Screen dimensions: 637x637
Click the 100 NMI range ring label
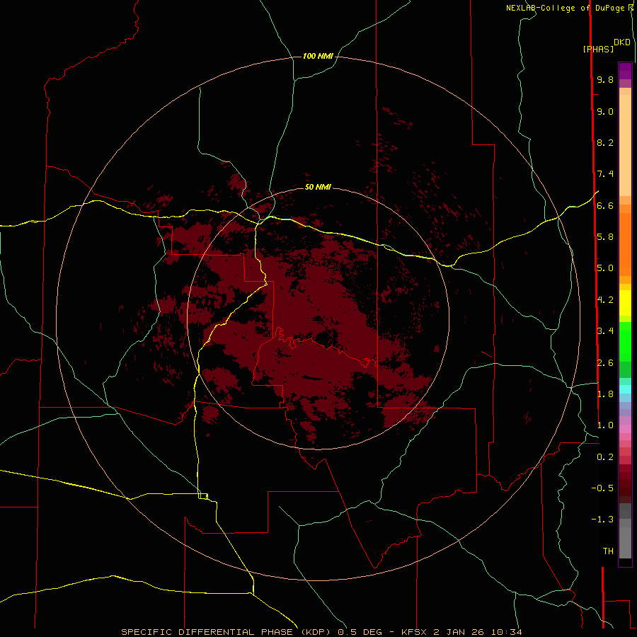point(318,56)
